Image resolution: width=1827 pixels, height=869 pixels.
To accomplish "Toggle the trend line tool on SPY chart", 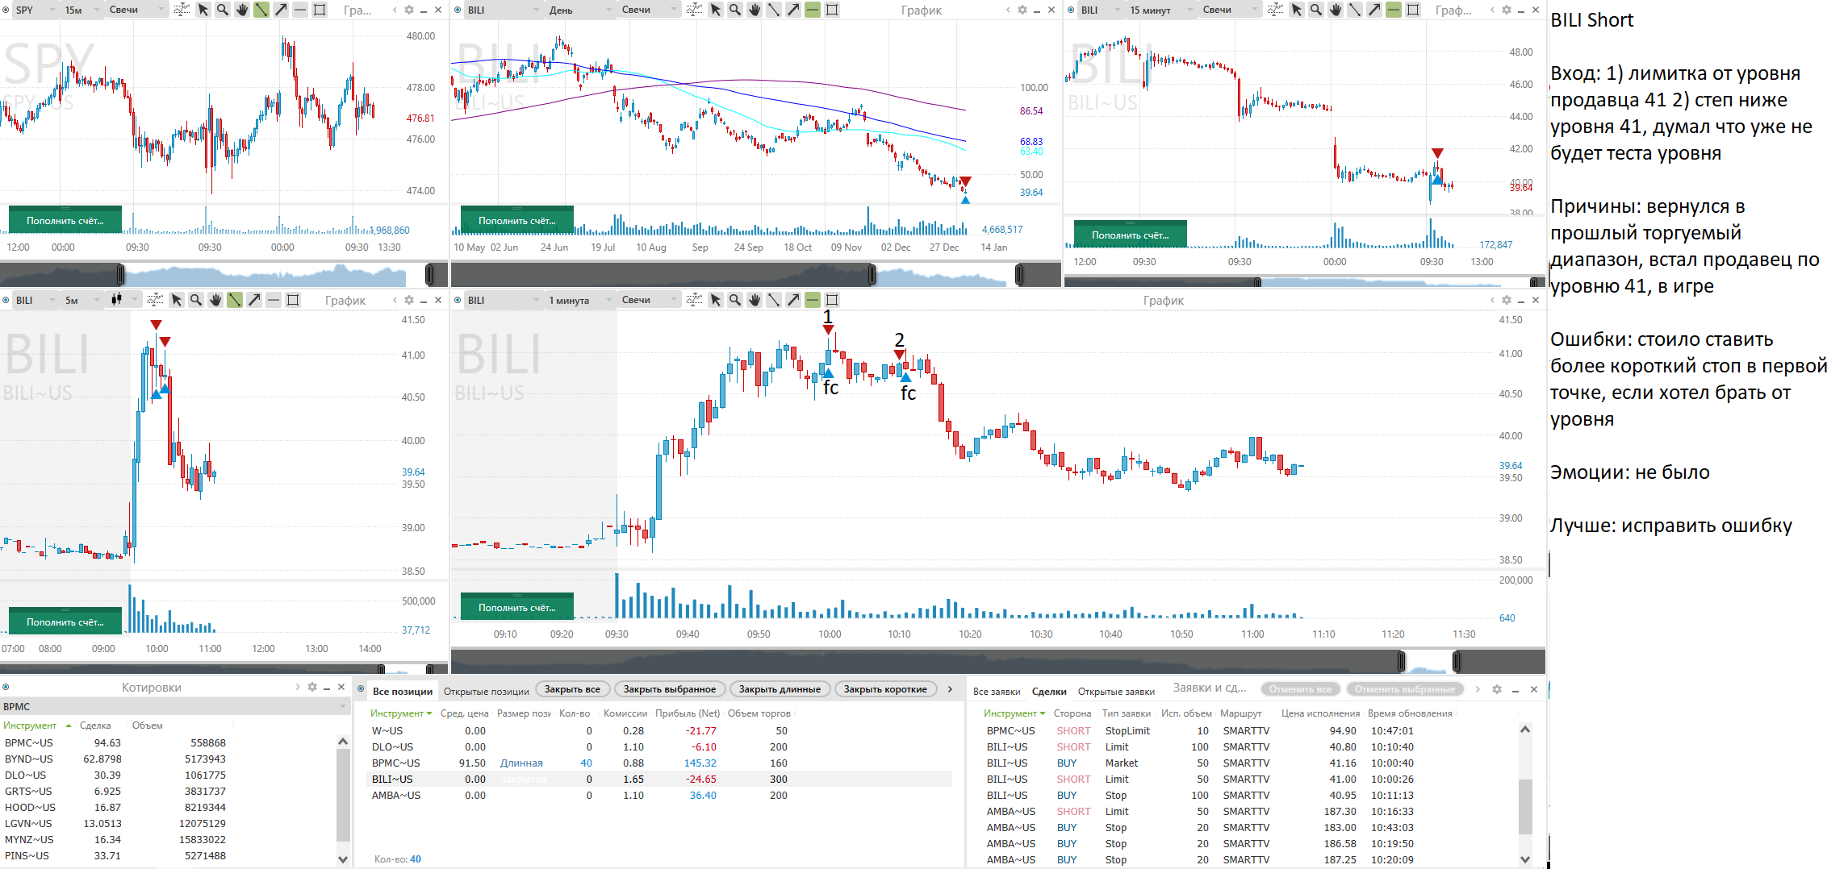I will (261, 10).
